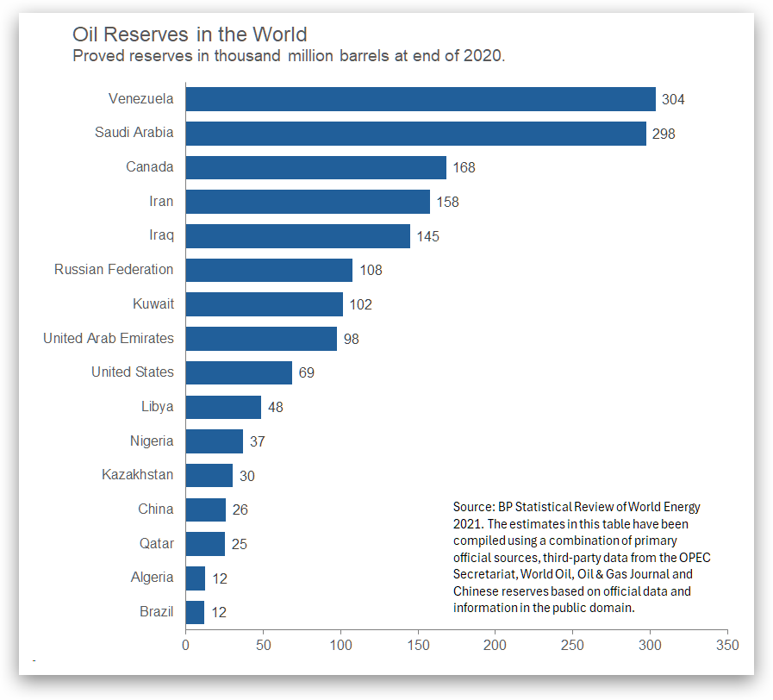
Task: Select the Saudi Arabia bar
Action: tap(415, 134)
